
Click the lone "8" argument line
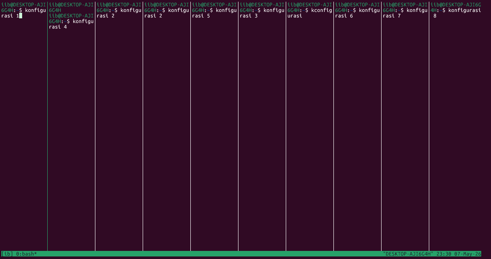(435, 16)
